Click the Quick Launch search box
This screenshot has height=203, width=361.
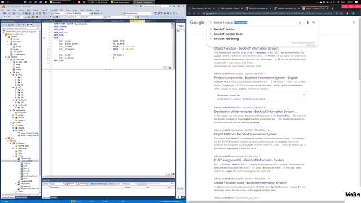(x=157, y=6)
